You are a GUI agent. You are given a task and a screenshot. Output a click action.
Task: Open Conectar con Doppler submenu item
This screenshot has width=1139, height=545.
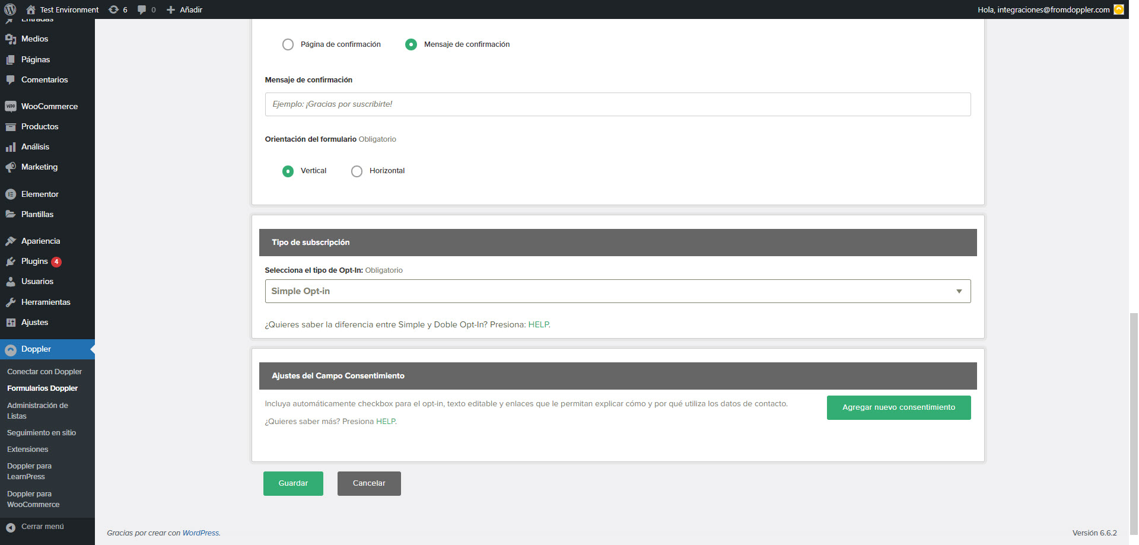click(44, 372)
